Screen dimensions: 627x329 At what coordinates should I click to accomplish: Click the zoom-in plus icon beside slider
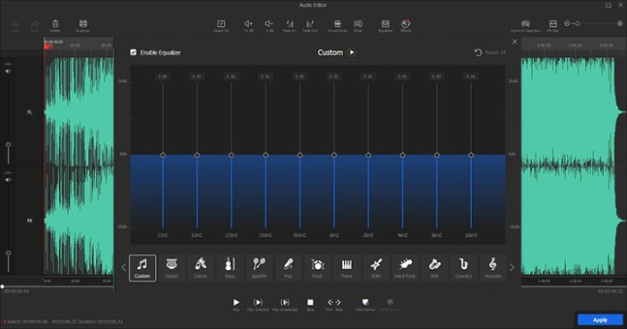coord(620,23)
